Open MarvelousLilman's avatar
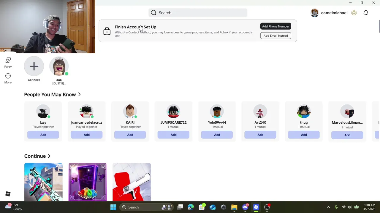 (347, 112)
